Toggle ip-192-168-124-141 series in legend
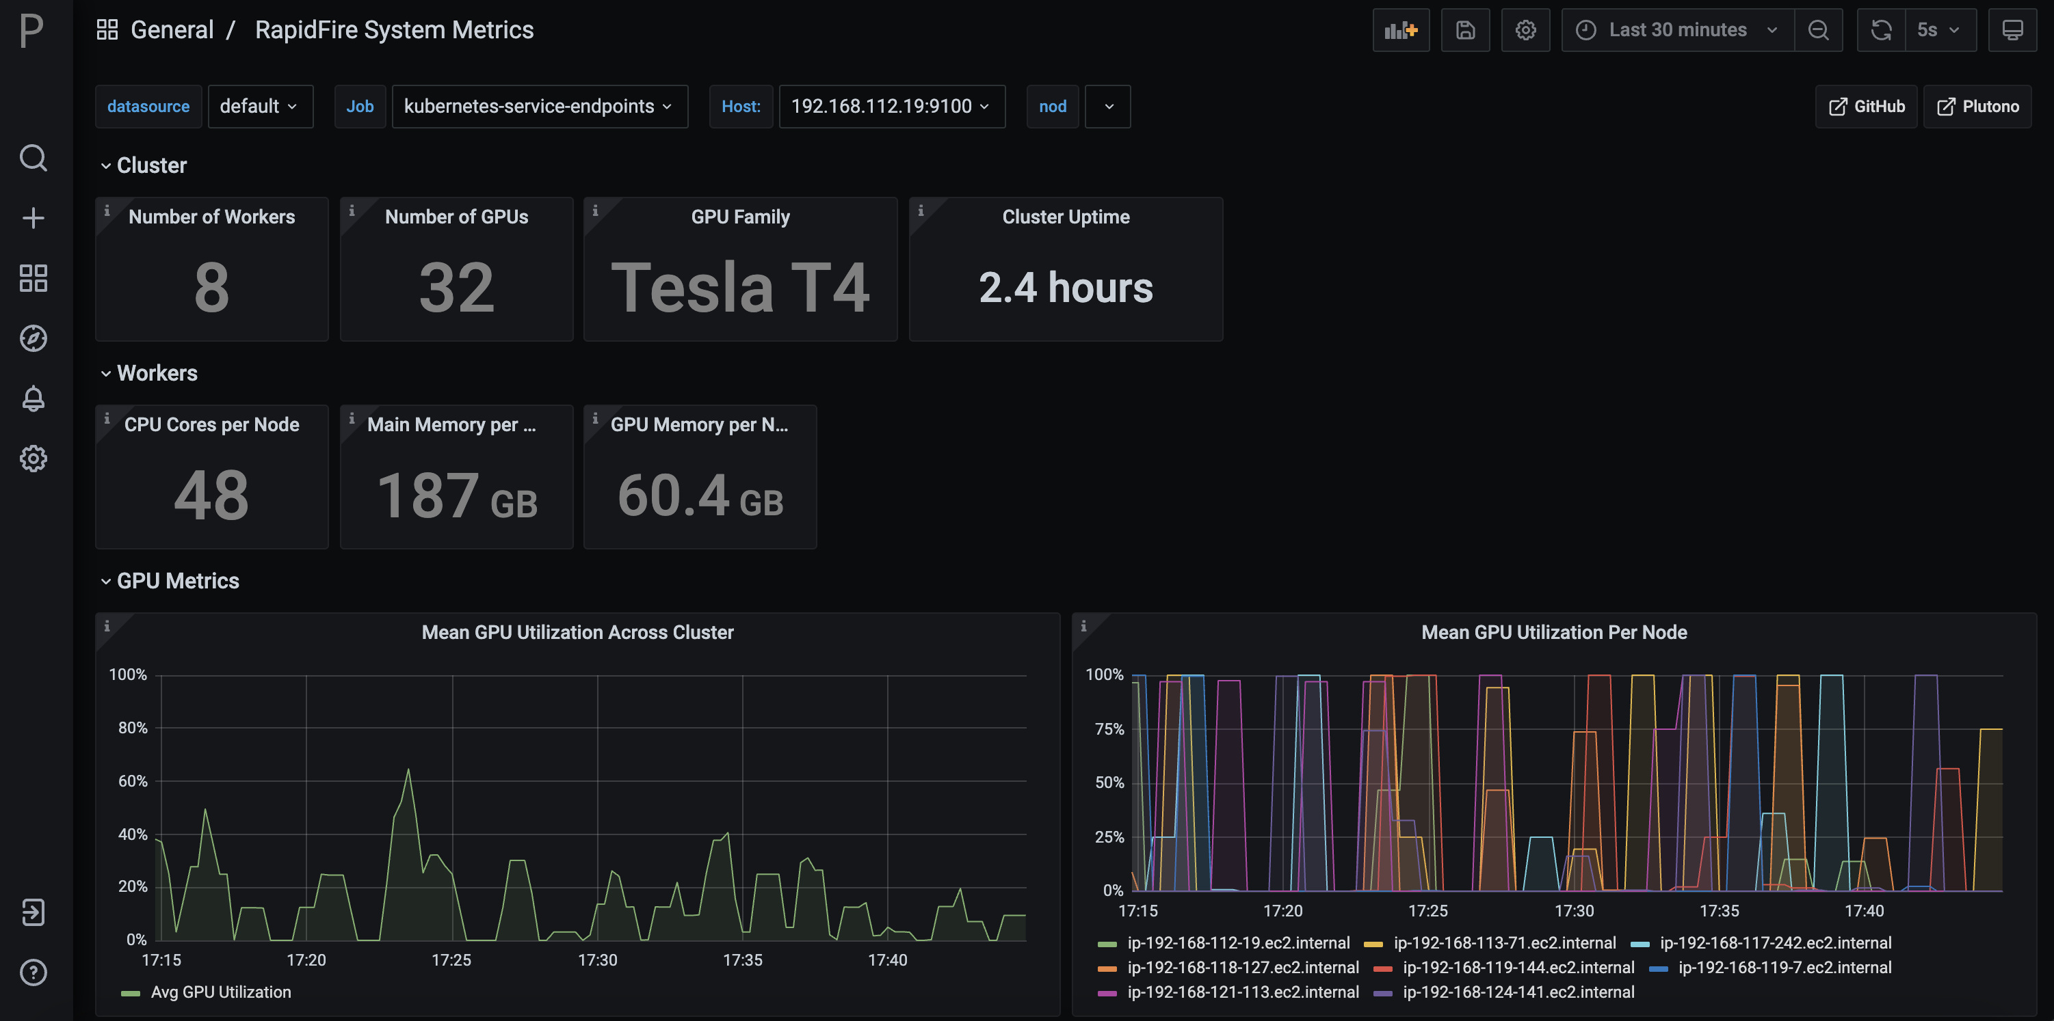Screen dimensions: 2054x1021 pos(1518,992)
